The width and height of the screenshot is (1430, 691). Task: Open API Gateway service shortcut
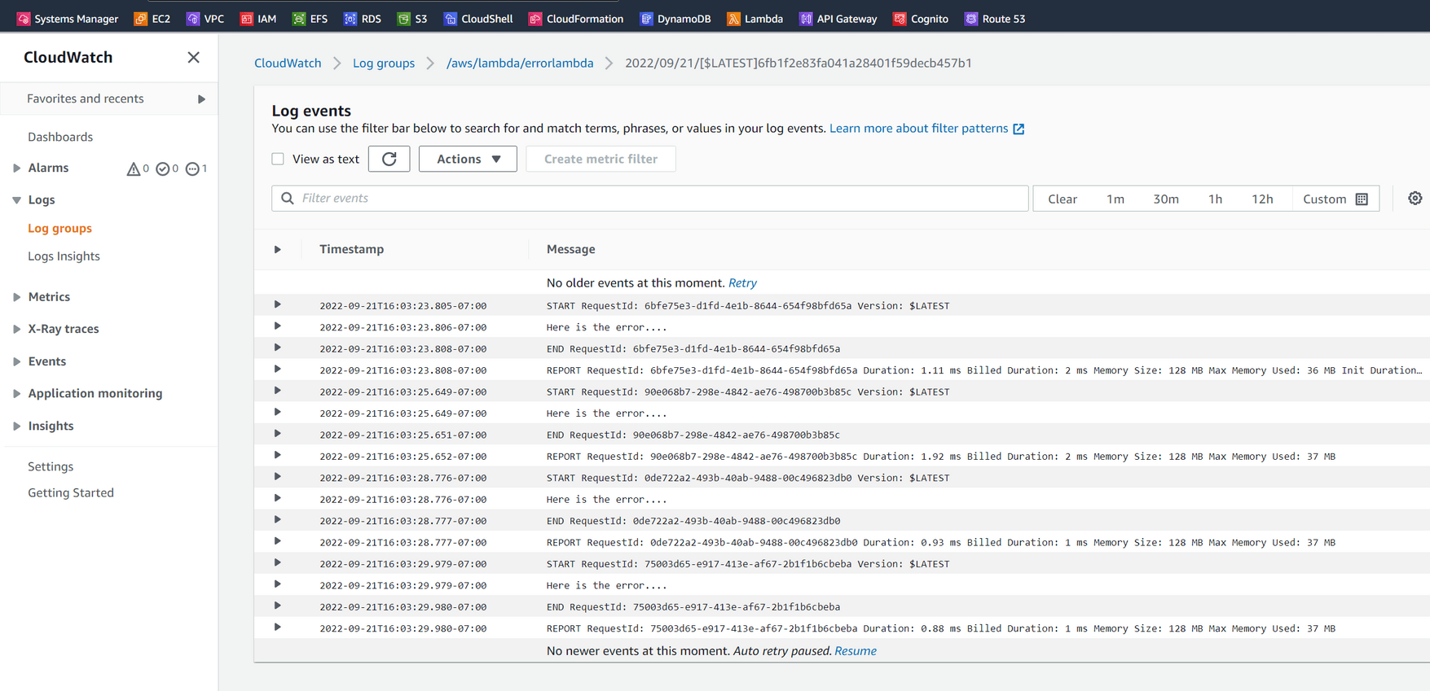click(838, 19)
